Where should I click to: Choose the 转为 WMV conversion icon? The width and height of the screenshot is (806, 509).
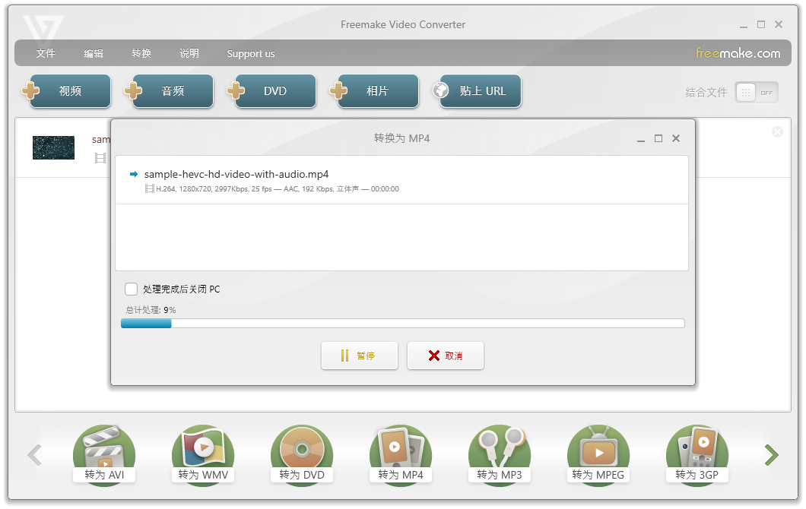(203, 454)
